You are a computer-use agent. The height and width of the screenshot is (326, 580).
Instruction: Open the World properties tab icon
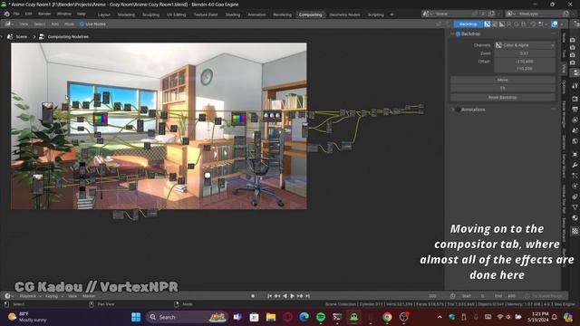click(575, 141)
